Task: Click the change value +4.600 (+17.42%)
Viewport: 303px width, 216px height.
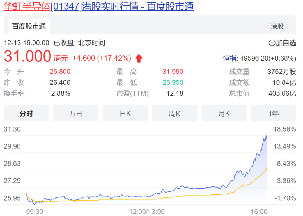Action: 102,58
